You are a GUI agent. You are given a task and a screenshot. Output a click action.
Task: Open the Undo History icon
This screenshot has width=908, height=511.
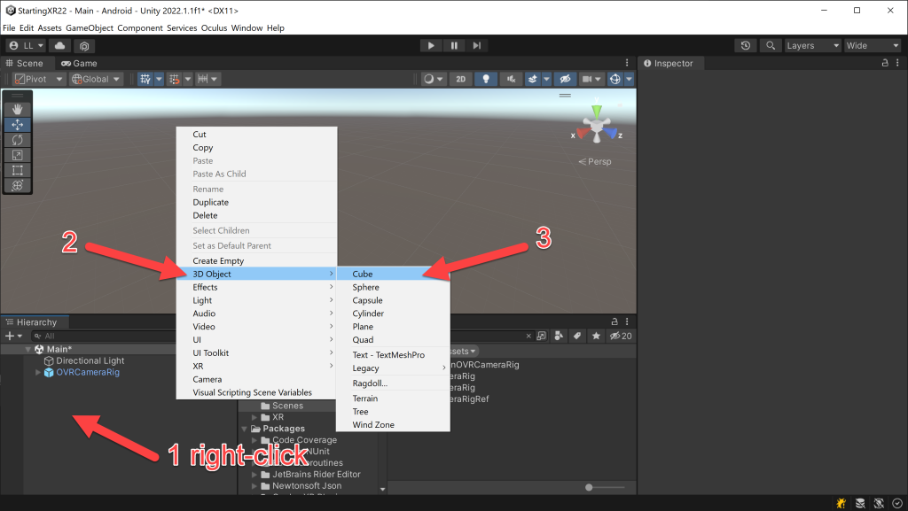[x=745, y=46]
